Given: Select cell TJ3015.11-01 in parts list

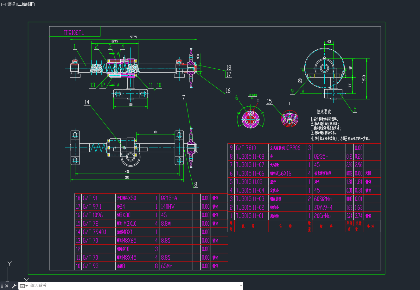Looking at the screenshot, I should pyautogui.click(x=250, y=216).
